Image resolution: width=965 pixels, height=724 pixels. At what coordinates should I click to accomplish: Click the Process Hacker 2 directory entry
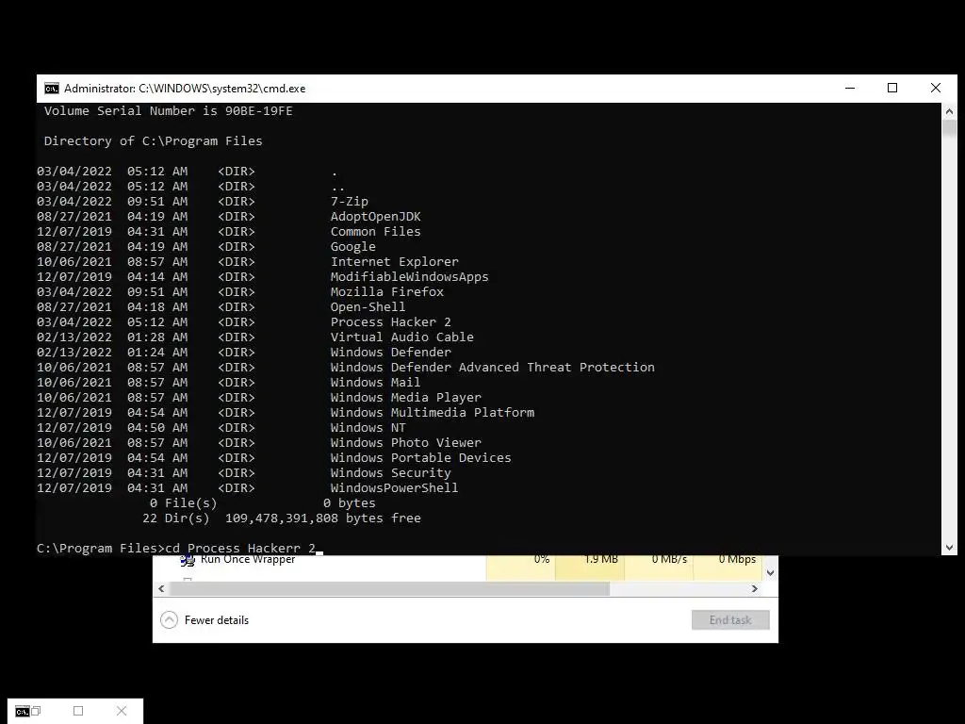pos(391,322)
